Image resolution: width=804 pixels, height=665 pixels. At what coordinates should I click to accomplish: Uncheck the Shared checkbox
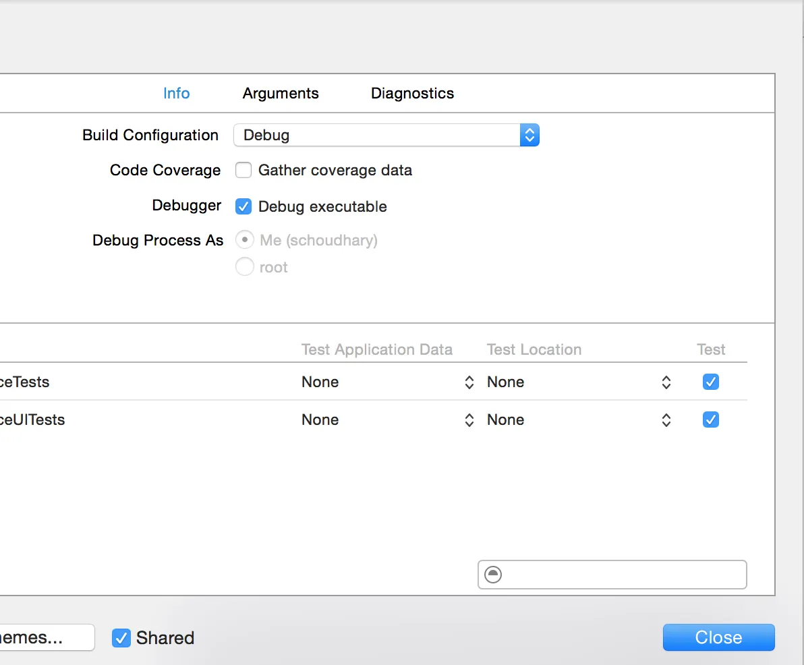coord(121,637)
